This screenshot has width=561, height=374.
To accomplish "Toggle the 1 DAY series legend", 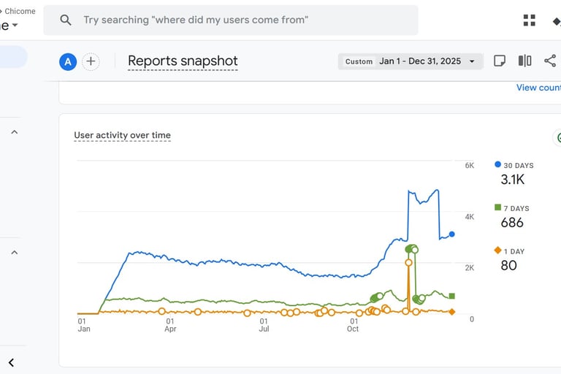I will pos(512,251).
